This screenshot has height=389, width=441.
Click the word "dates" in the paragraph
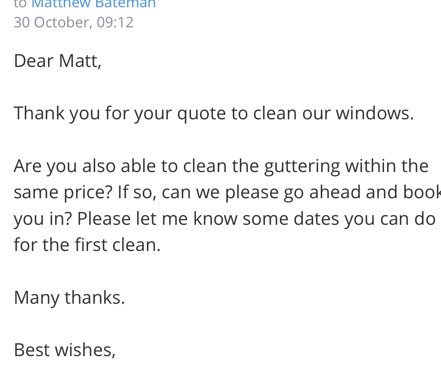tap(316, 218)
